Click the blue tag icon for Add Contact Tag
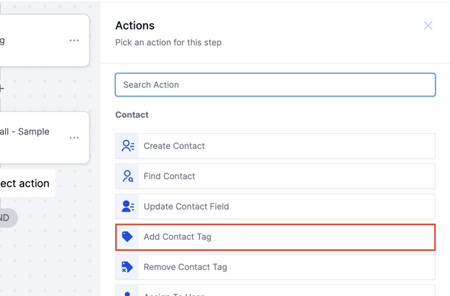The height and width of the screenshot is (296, 450). click(128, 237)
